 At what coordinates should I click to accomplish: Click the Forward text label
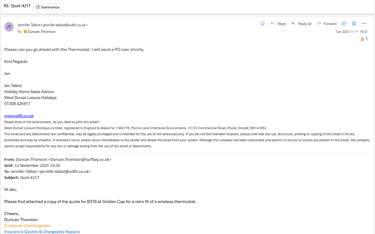pos(330,24)
